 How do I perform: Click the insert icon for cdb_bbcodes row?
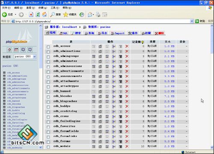coord(114,96)
